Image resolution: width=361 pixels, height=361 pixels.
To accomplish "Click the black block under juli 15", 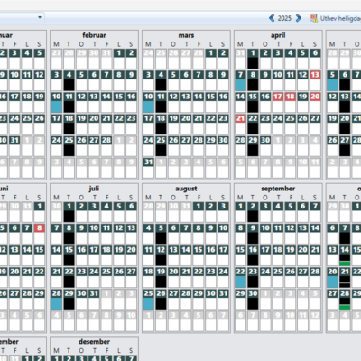I will 69,260.
